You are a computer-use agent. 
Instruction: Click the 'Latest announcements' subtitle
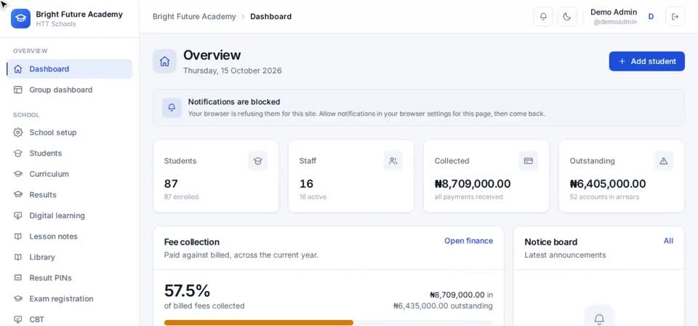[565, 255]
